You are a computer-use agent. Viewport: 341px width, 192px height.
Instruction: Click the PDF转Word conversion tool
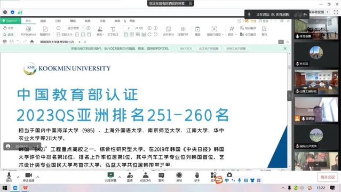tap(28, 31)
